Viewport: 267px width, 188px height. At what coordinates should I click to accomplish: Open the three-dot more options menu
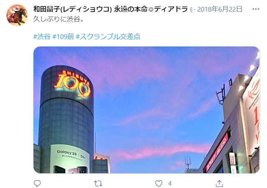point(256,9)
